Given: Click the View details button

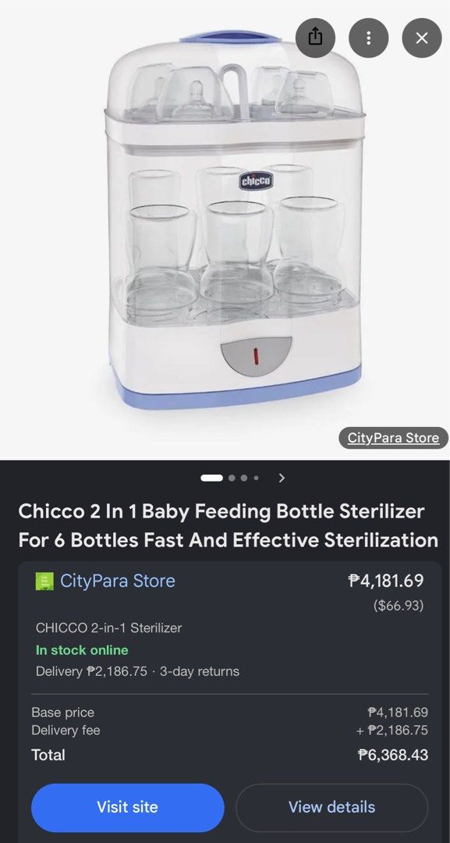Looking at the screenshot, I should coord(332,807).
